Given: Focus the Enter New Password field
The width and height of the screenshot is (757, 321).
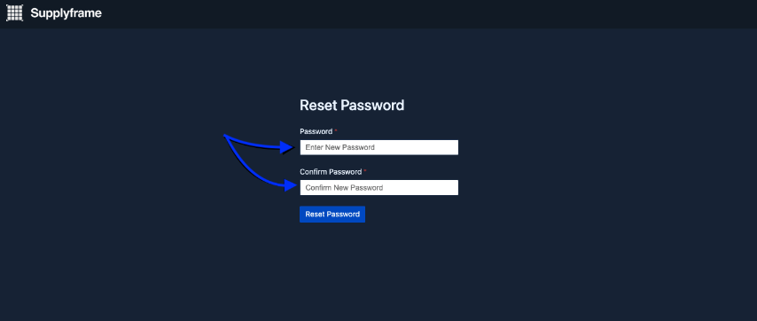Looking at the screenshot, I should (379, 147).
